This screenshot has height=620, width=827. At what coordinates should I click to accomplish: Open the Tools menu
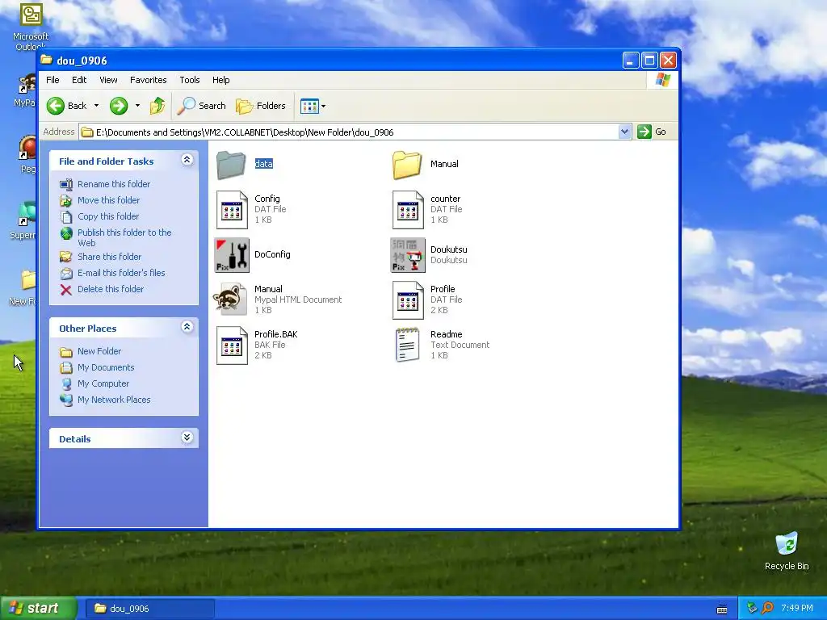click(x=189, y=80)
